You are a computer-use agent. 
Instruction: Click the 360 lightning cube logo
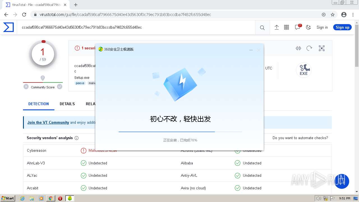(x=180, y=84)
